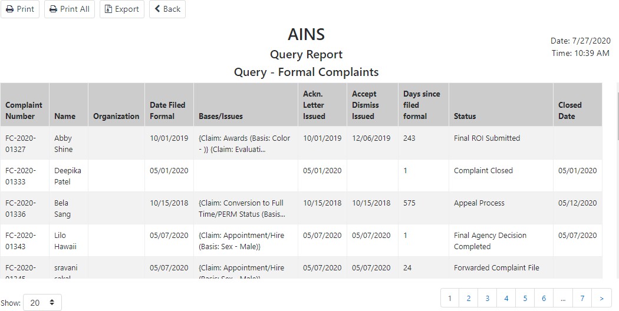619x311 pixels.
Task: Select current page 1 in pagination
Action: [450, 299]
